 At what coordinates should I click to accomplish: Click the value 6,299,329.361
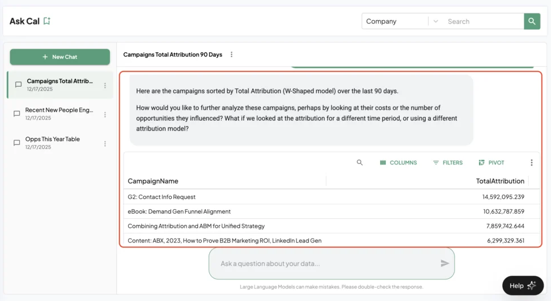pyautogui.click(x=506, y=240)
